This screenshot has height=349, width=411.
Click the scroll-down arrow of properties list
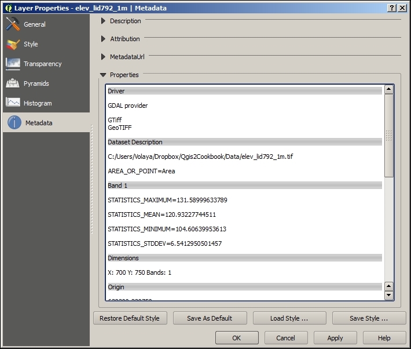pyautogui.click(x=388, y=296)
